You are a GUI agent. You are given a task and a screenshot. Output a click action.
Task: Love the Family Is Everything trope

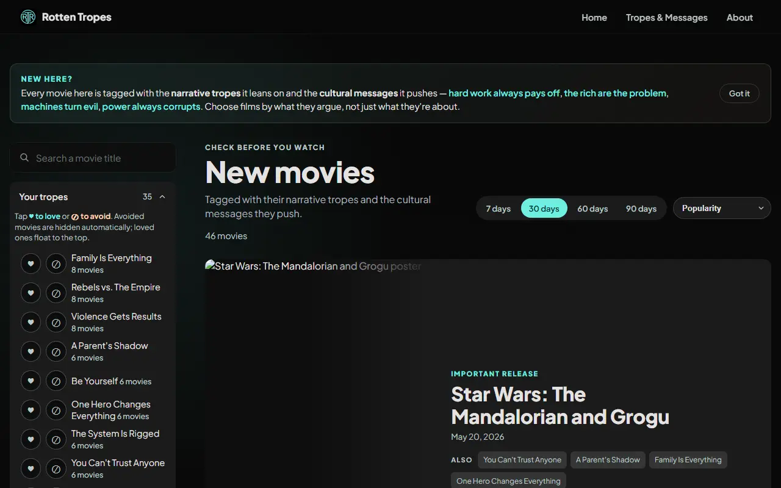(31, 264)
